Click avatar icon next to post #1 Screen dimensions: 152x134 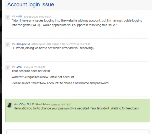[8, 17]
